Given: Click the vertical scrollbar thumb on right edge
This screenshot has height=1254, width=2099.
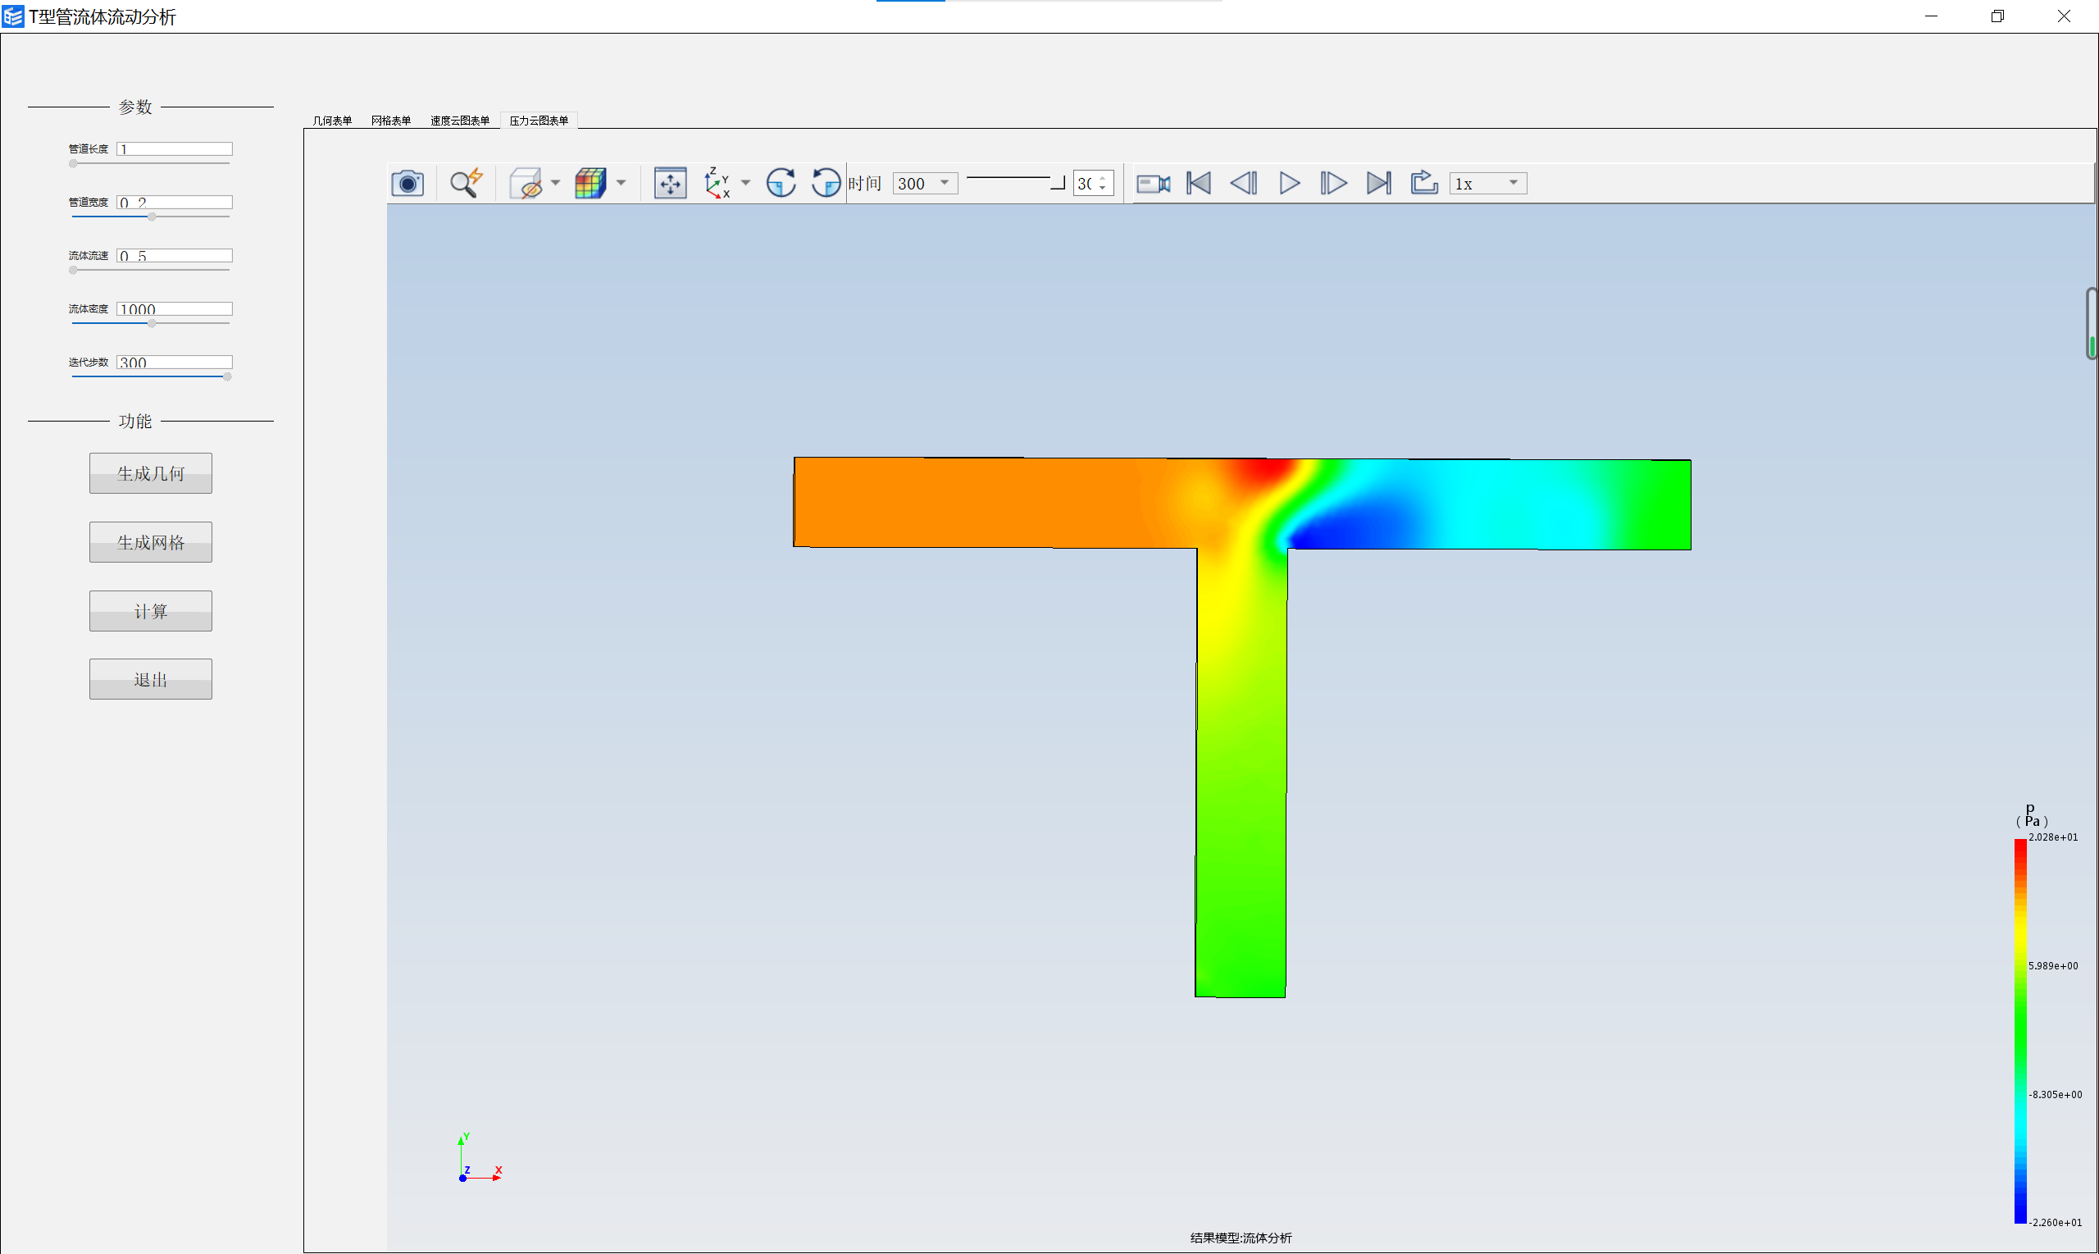Looking at the screenshot, I should [2092, 324].
